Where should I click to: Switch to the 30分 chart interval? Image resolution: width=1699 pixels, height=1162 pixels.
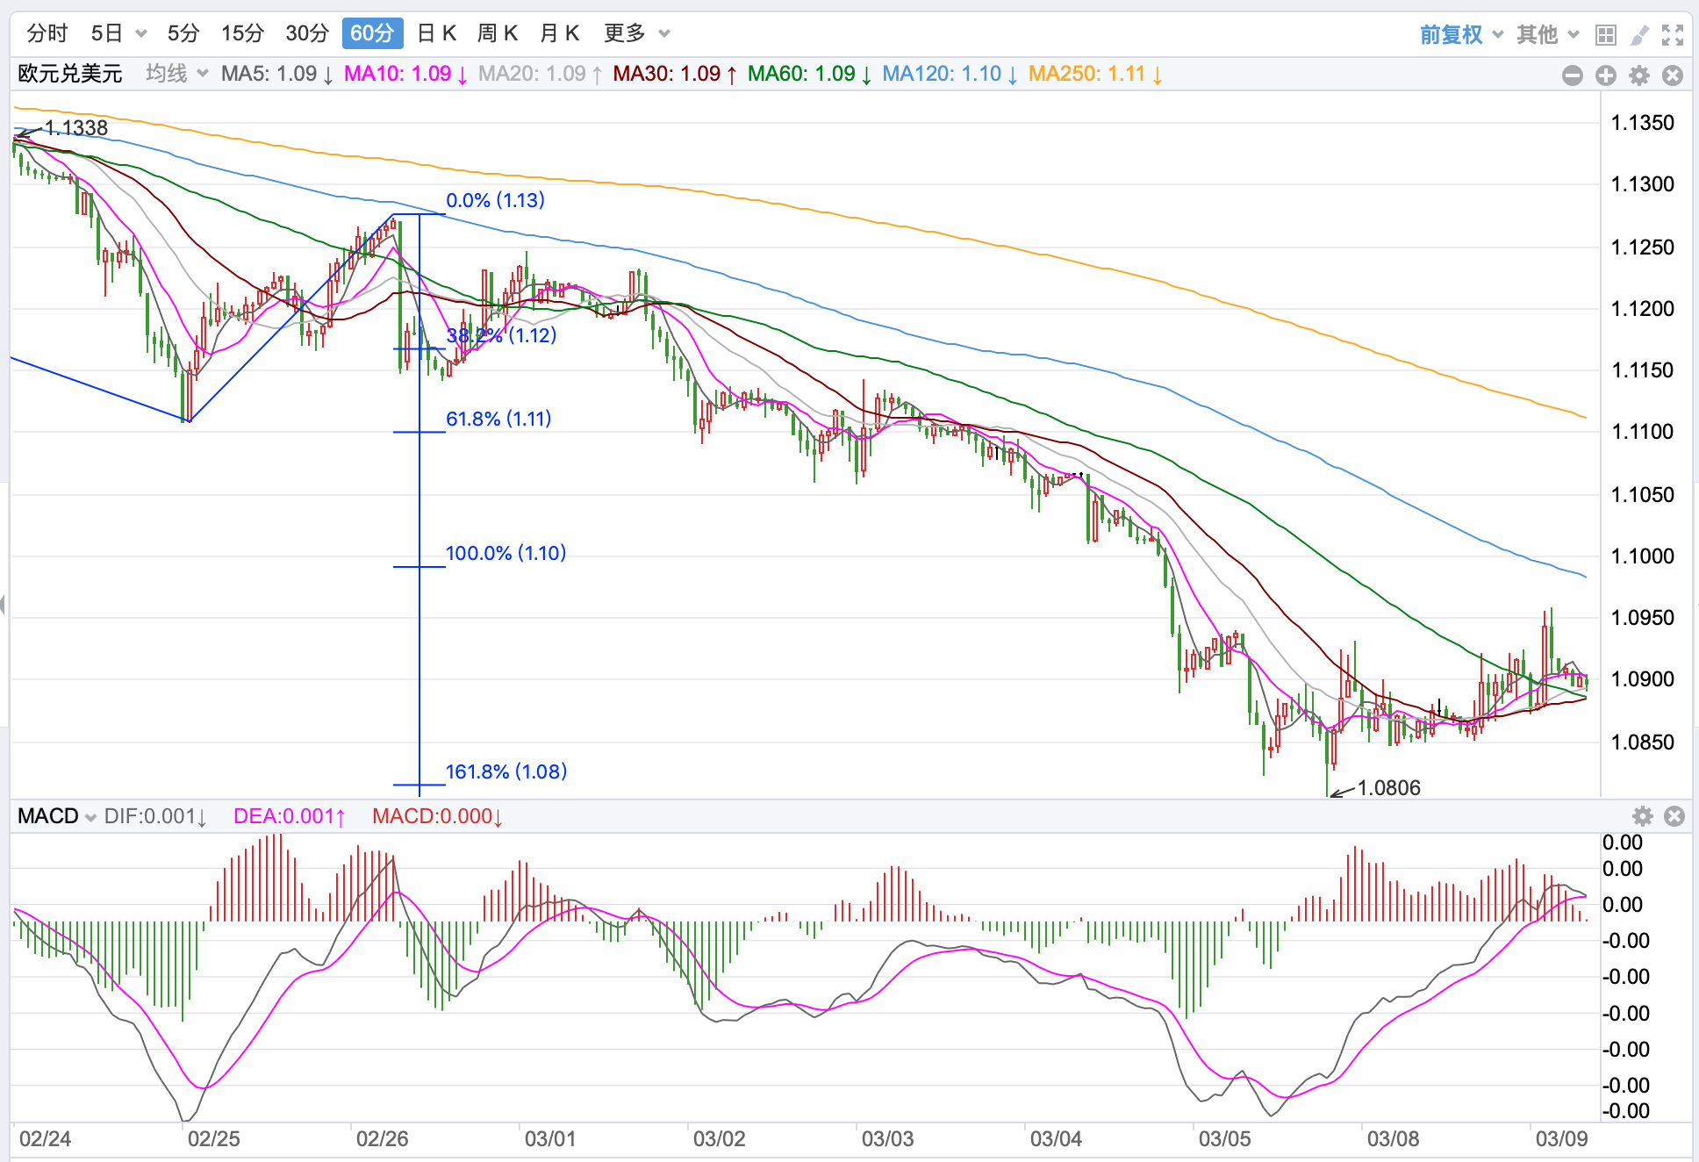[x=307, y=33]
